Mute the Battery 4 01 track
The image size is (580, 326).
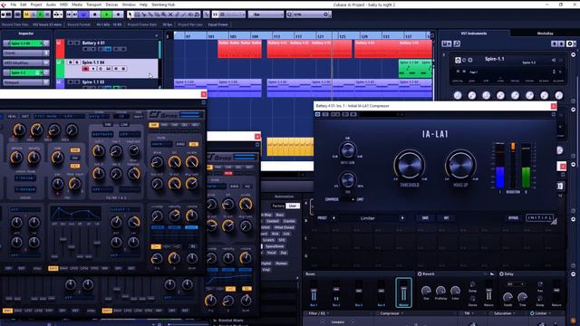pyautogui.click(x=70, y=43)
